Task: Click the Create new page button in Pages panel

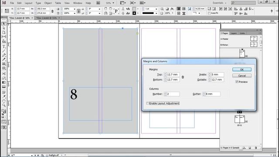Action: [x=250, y=148]
